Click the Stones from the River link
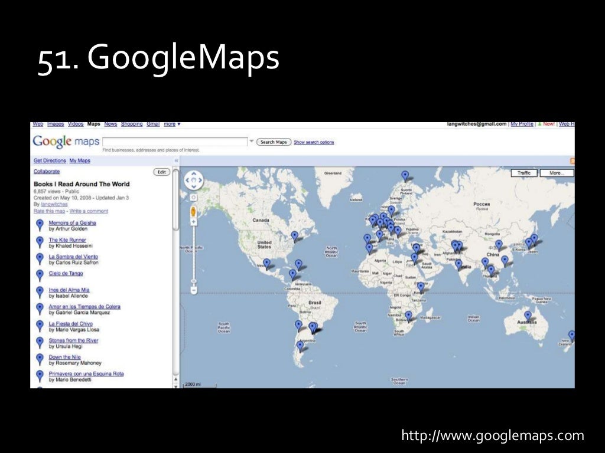Image resolution: width=605 pixels, height=453 pixels. pos(73,340)
